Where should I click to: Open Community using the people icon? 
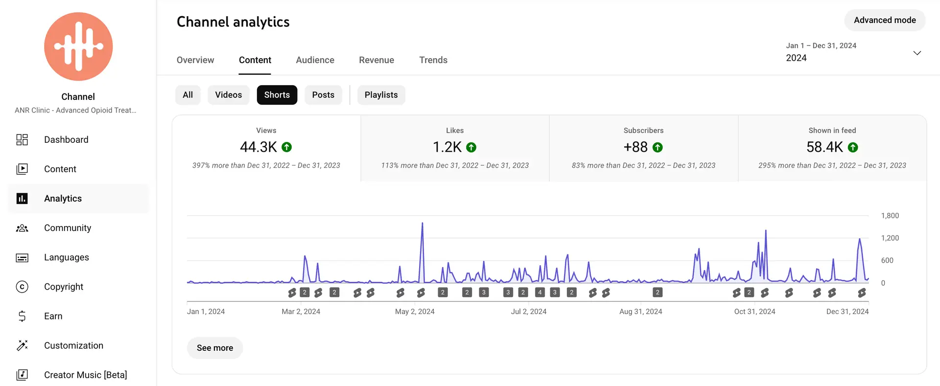pos(22,228)
